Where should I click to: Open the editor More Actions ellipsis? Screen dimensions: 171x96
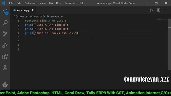(165, 10)
